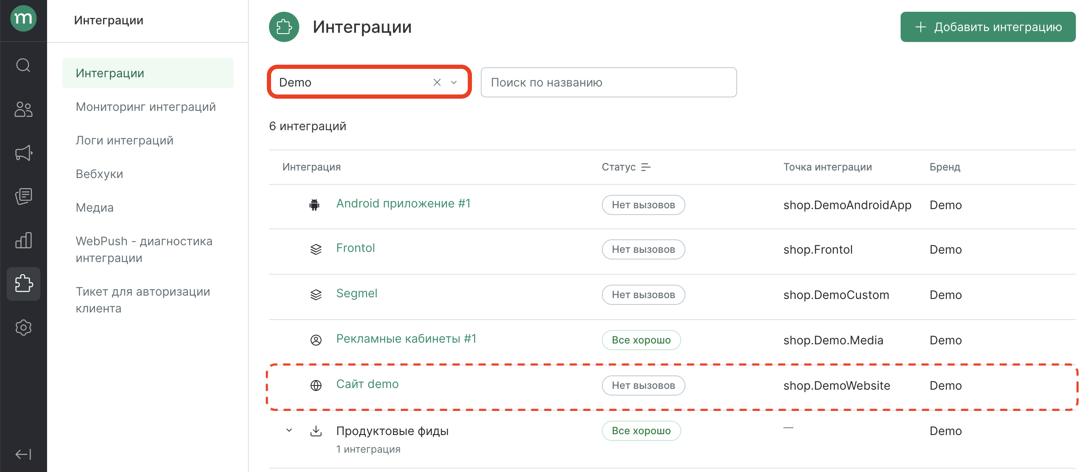Expand the Demo brand filter dropdown
Image resolution: width=1091 pixels, height=472 pixels.
click(x=454, y=82)
